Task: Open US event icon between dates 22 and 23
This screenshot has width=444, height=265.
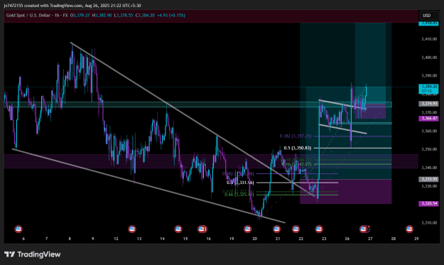Action: 319,229
